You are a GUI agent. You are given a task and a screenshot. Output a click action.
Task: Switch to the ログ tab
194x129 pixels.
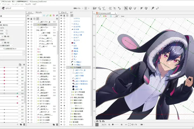tap(71, 12)
